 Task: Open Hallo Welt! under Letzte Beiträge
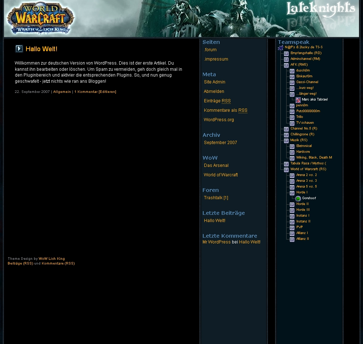214,221
